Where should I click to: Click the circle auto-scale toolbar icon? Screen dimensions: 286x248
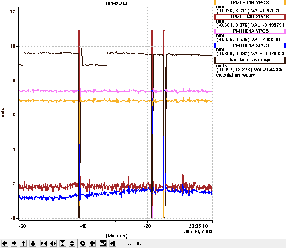83,243
